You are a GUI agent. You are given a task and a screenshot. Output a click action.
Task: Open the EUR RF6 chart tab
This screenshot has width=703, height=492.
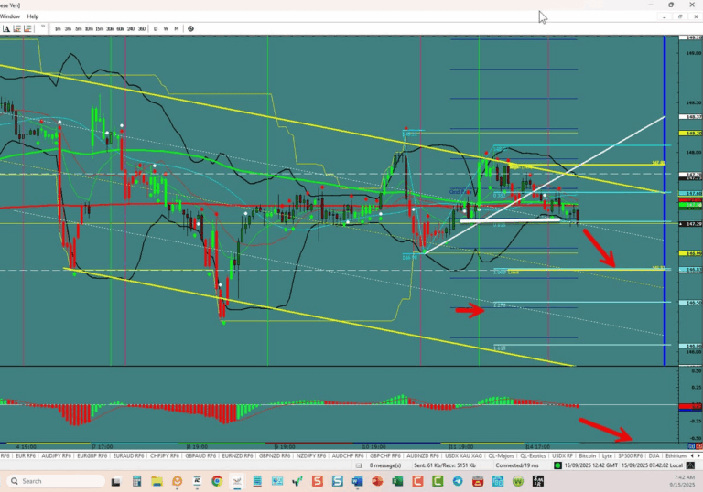(26, 455)
